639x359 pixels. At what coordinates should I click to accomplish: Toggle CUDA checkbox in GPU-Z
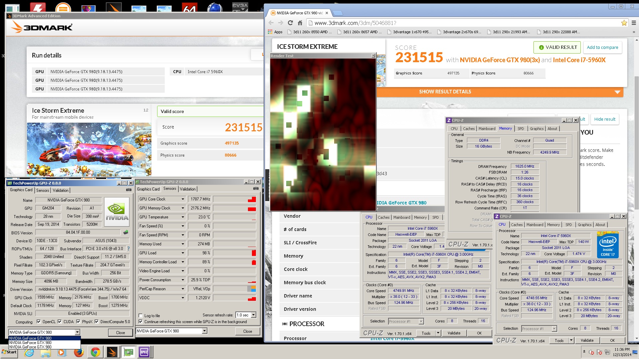[60, 321]
